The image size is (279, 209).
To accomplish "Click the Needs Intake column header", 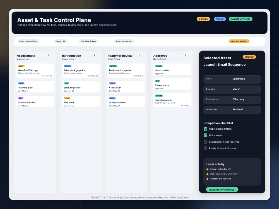I will [26, 56].
